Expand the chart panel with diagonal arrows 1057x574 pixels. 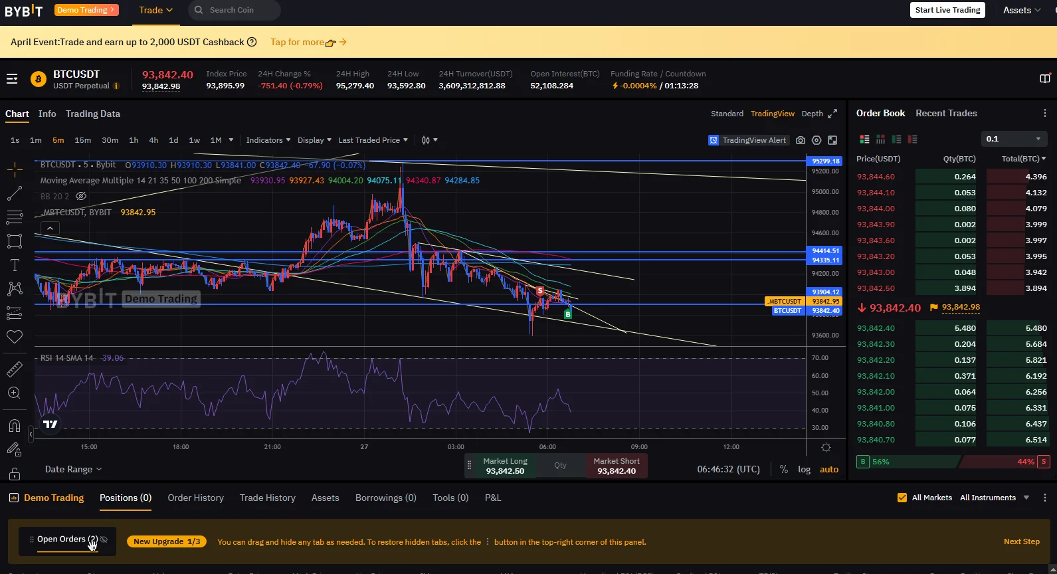tap(832, 114)
